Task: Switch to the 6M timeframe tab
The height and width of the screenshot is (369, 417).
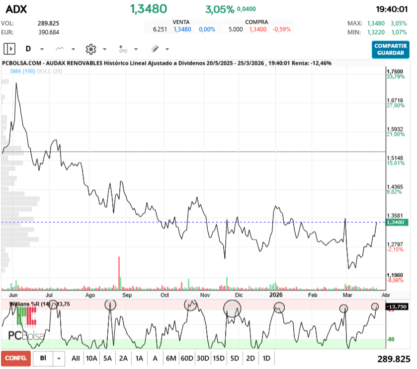Action: pyautogui.click(x=171, y=358)
